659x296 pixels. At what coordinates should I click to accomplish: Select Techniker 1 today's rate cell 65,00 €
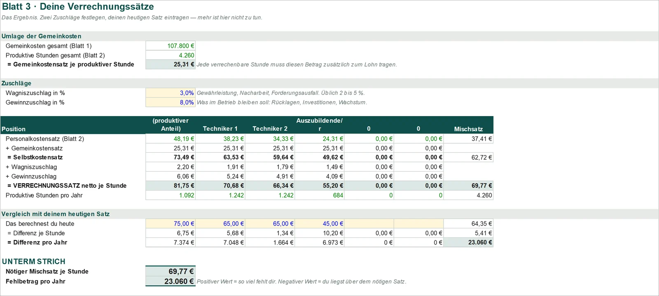tap(220, 224)
